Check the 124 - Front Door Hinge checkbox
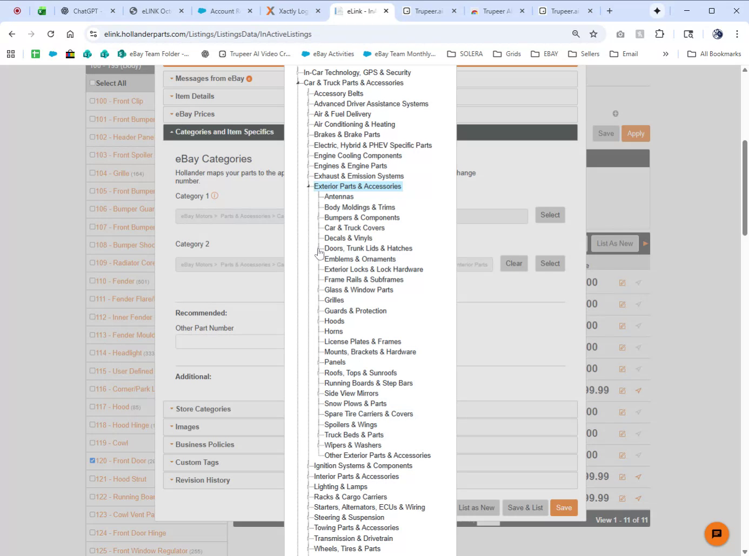The height and width of the screenshot is (556, 749). point(92,533)
